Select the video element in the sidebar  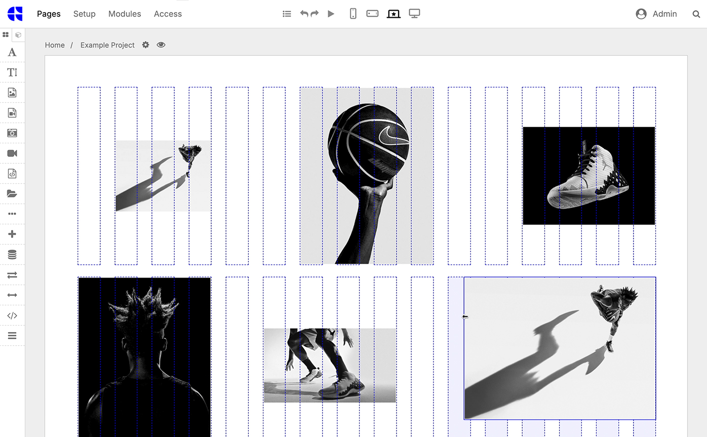(x=12, y=153)
